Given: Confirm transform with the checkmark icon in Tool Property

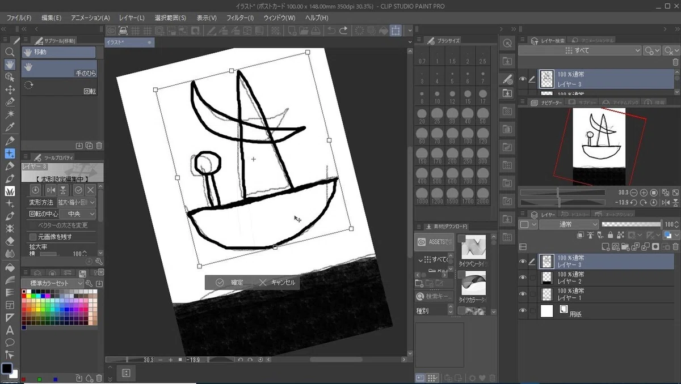Looking at the screenshot, I should (78, 190).
